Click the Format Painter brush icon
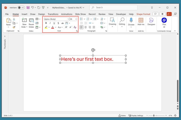Viewport: 181px width, 120px height. 14,27
